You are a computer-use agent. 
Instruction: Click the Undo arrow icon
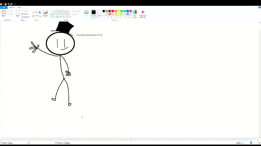click(x=8, y=4)
